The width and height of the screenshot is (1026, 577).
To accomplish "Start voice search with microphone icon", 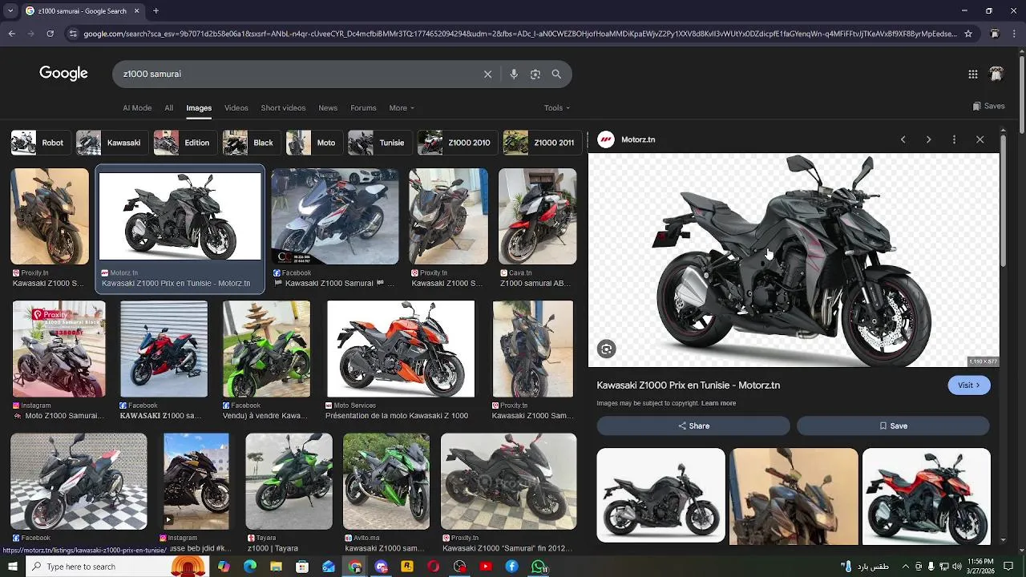I will (x=514, y=74).
